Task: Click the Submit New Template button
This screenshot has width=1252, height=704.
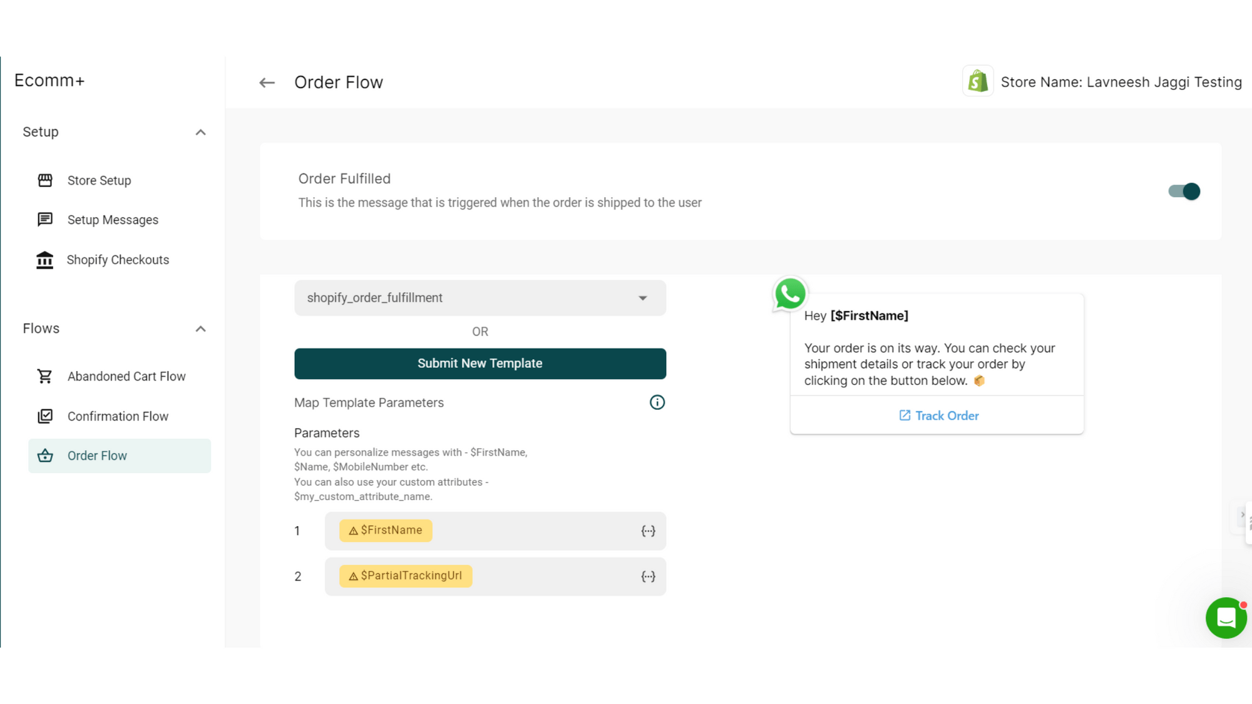Action: (480, 363)
